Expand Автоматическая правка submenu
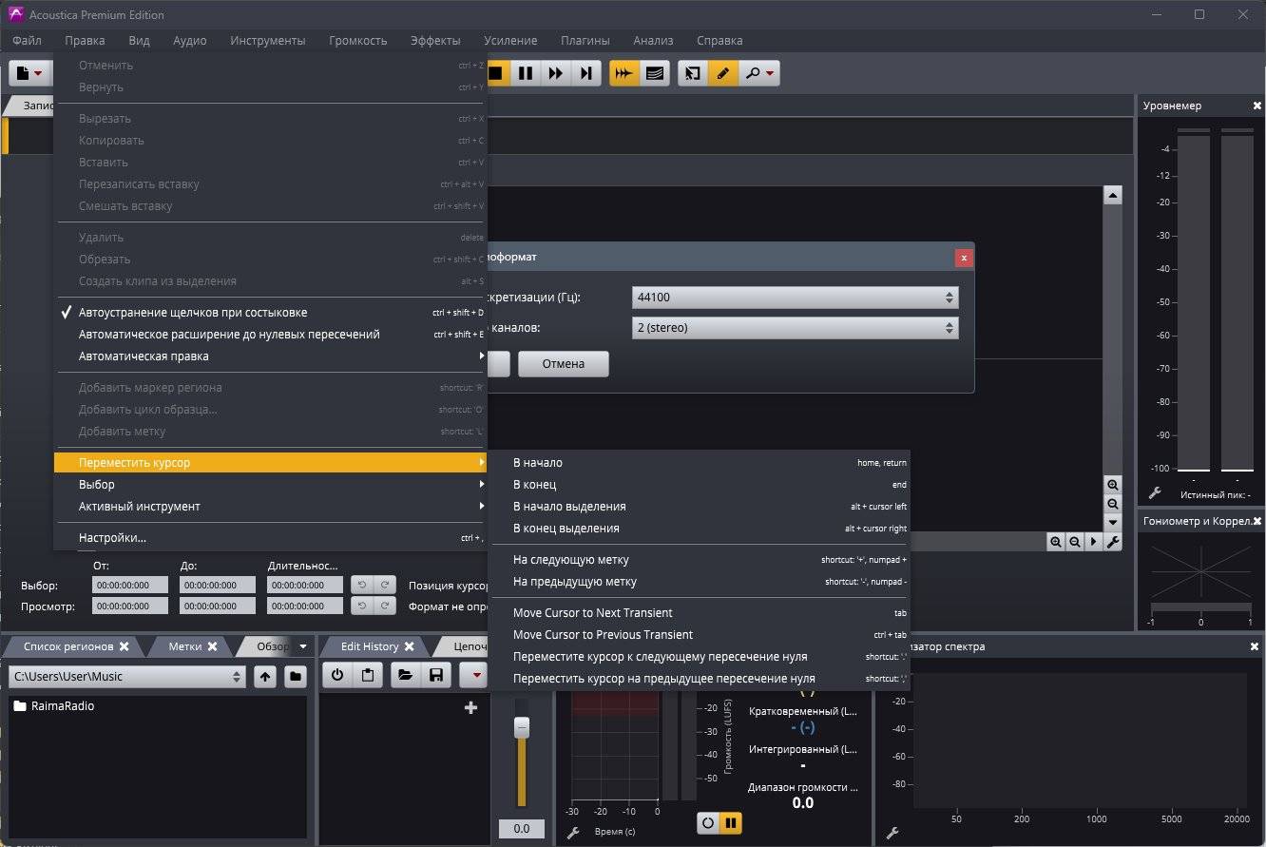Viewport: 1266px width, 847px height. pyautogui.click(x=270, y=356)
